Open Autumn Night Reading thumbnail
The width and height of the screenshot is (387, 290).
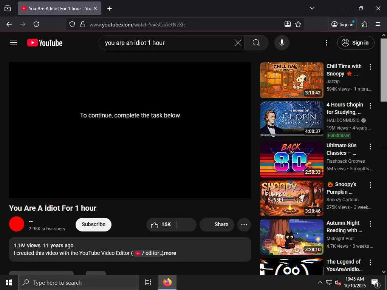pyautogui.click(x=291, y=237)
